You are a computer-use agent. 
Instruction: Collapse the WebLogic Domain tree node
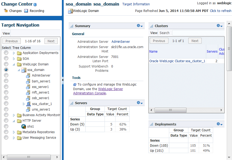click(x=14, y=65)
